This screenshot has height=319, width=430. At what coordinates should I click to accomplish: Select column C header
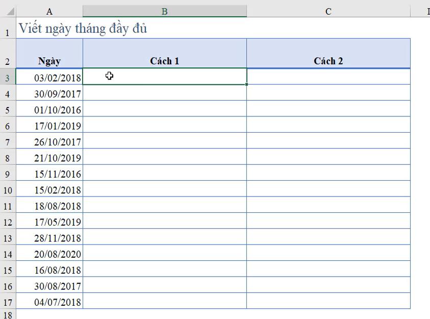click(328, 11)
